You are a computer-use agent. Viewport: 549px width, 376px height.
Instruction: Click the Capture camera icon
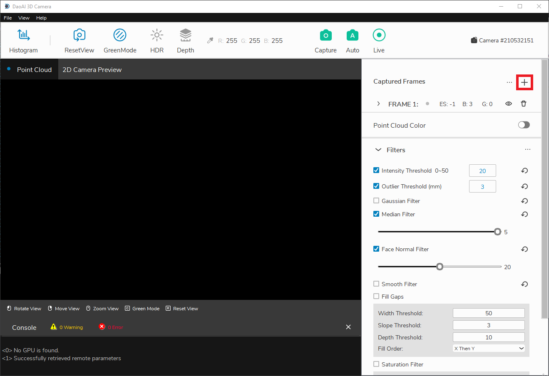click(325, 36)
